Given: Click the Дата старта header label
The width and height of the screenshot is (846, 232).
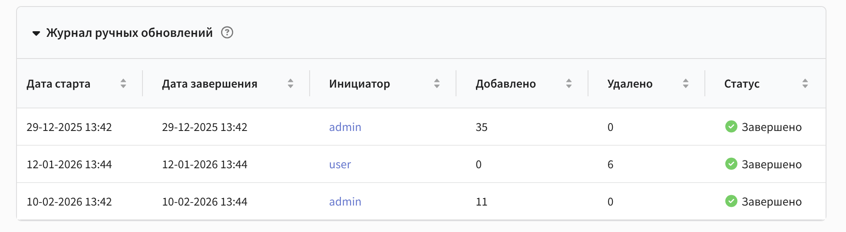Looking at the screenshot, I should coord(59,84).
